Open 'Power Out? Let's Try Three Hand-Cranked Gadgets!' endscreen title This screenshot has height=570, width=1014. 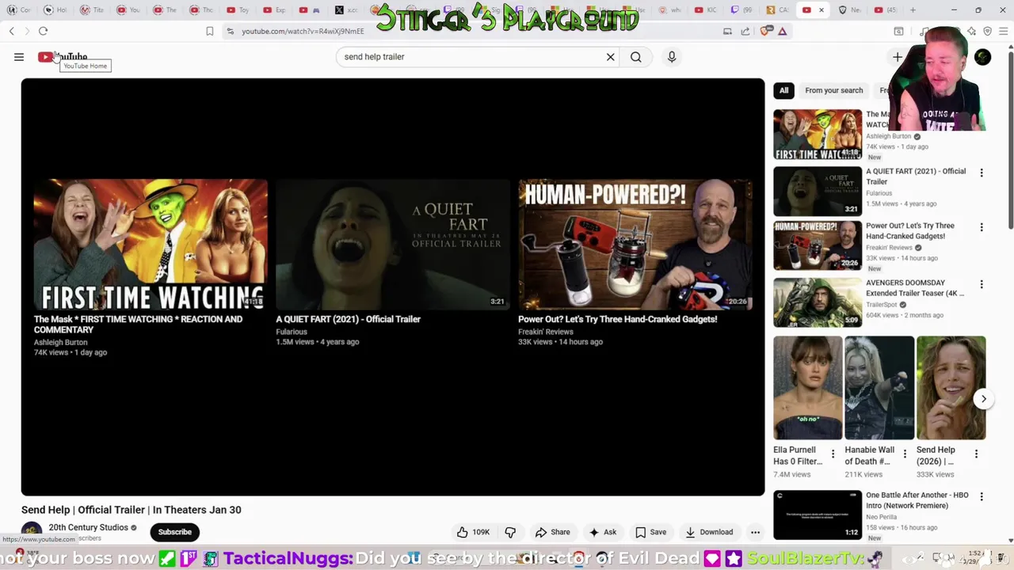point(617,319)
